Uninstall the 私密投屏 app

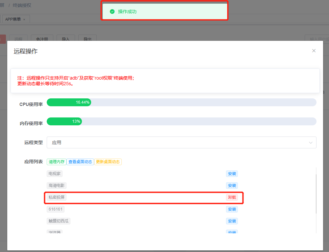[232, 197]
